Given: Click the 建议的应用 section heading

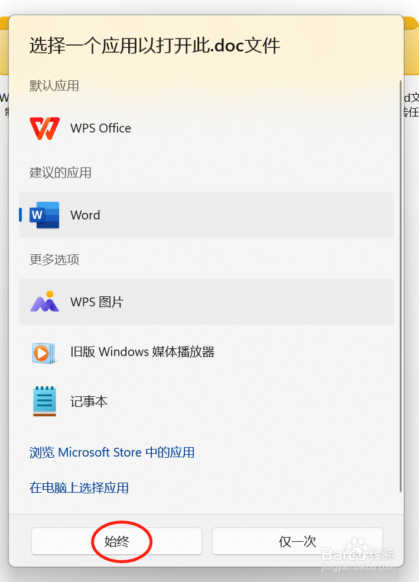Looking at the screenshot, I should pos(60,173).
